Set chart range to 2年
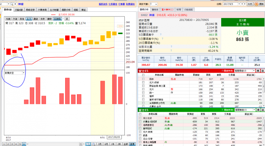The height and width of the screenshot is (146, 265). pyautogui.click(x=119, y=144)
